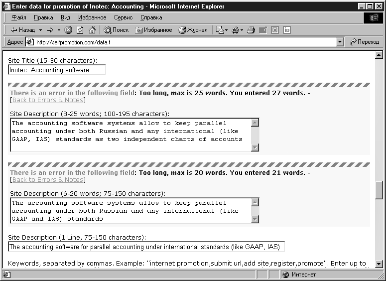Open the Вид menu
This screenshot has height=281, width=386.
tap(65, 17)
